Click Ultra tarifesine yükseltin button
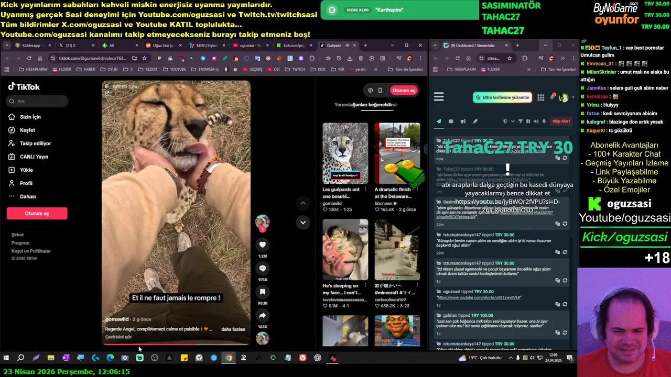The height and width of the screenshot is (377, 671). pyautogui.click(x=502, y=97)
